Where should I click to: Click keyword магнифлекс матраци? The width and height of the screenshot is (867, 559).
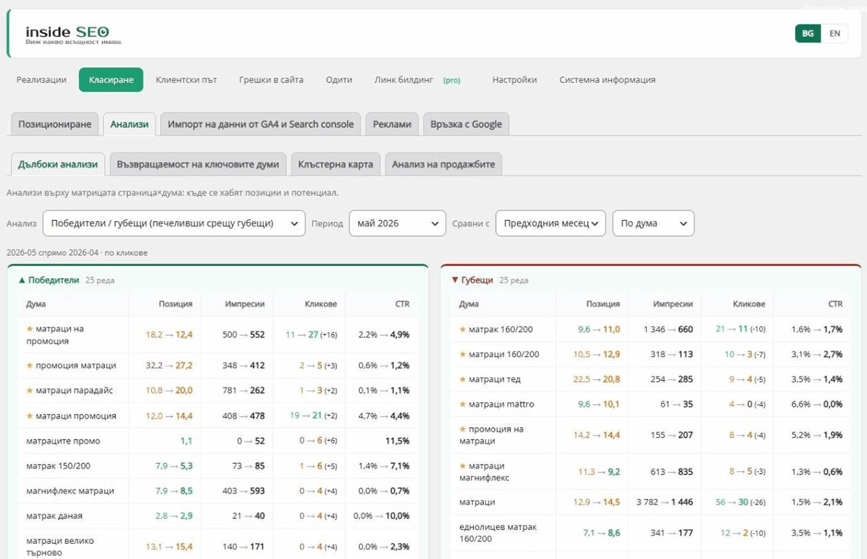click(x=70, y=491)
